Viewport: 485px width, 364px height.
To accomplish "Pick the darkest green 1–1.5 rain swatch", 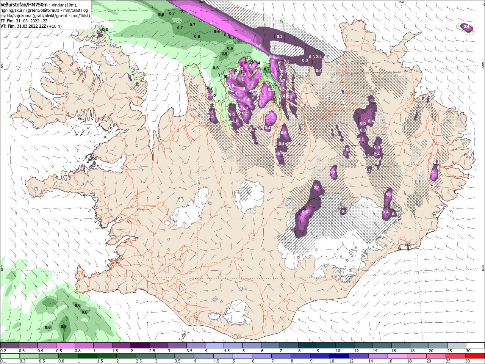I will coord(88,356).
